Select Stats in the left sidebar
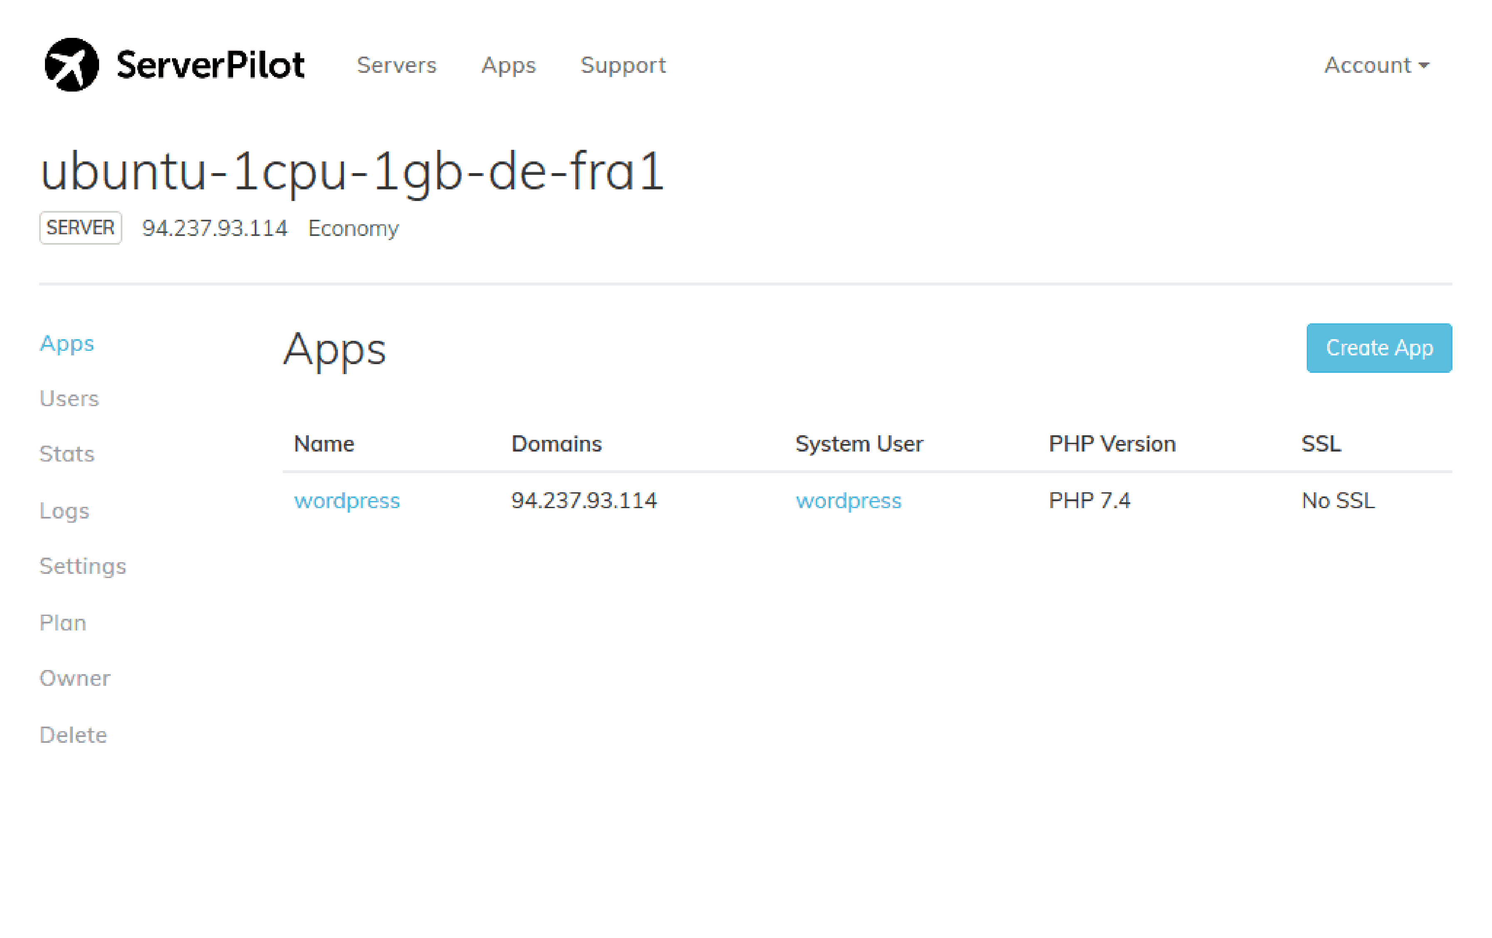1492x938 pixels. [x=66, y=454]
